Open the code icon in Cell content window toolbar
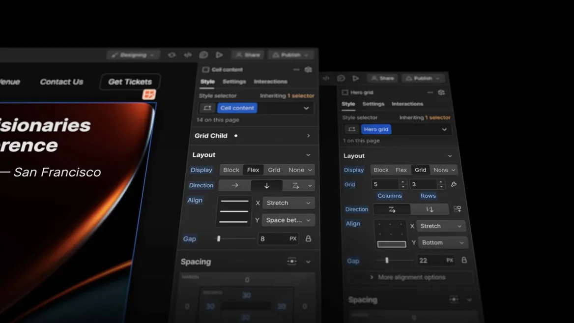The image size is (574, 323). point(188,55)
